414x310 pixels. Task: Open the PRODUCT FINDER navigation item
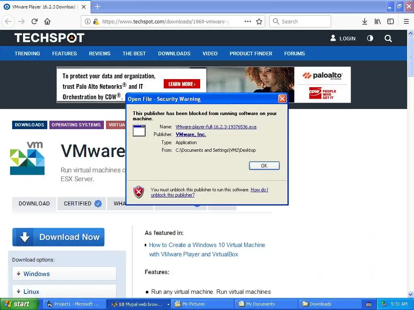[251, 54]
